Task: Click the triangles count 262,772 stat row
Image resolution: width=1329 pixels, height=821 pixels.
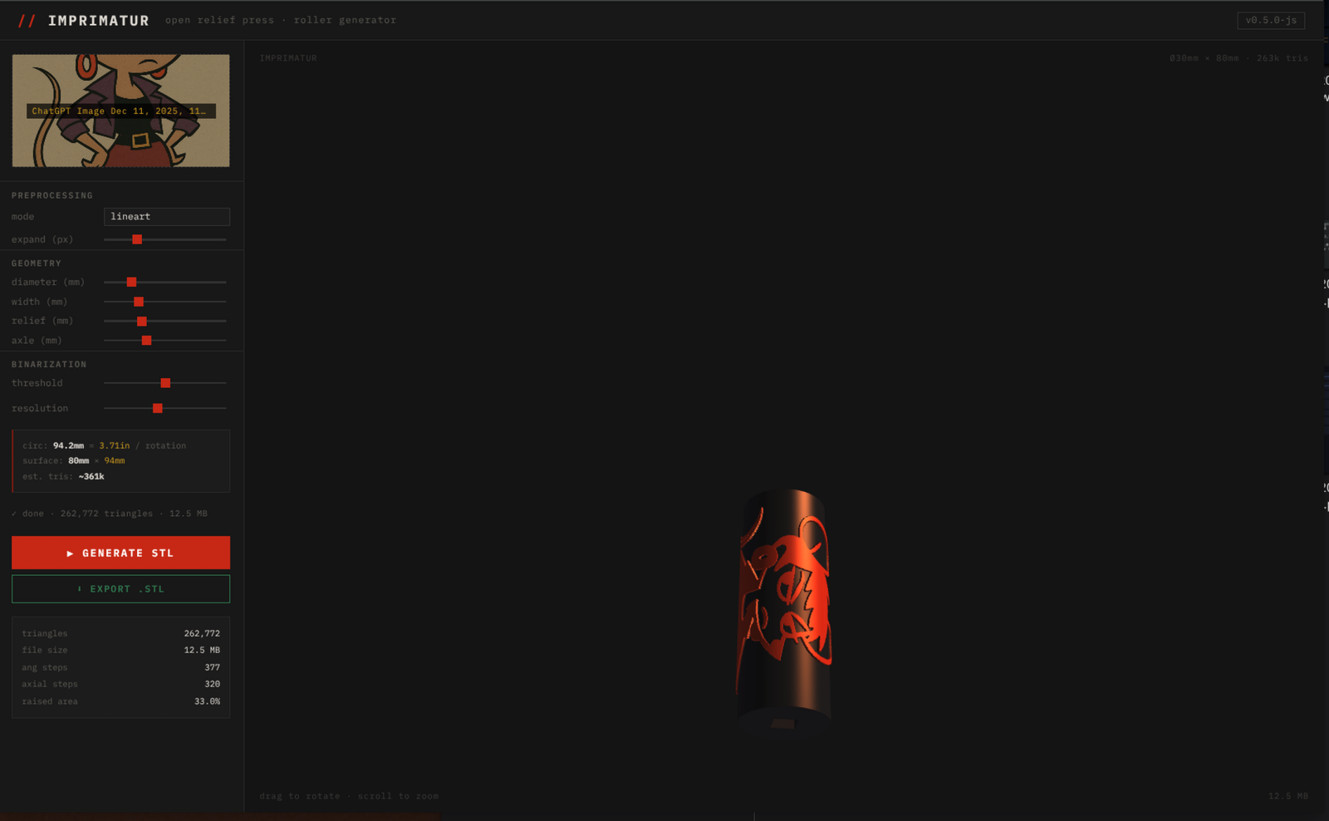Action: click(x=120, y=633)
